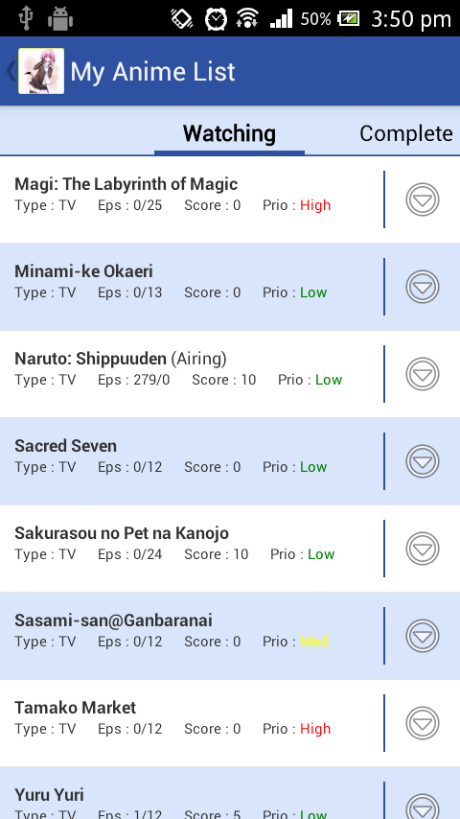Tap the screen rotation status icon
The width and height of the screenshot is (460, 819).
[x=182, y=19]
